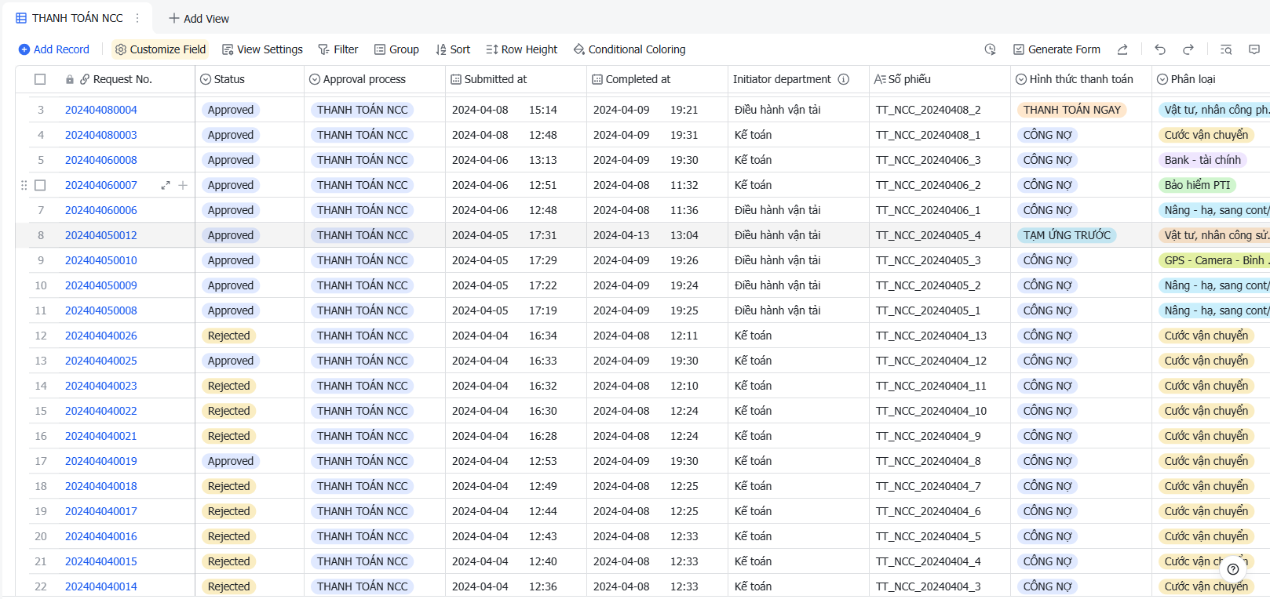Viewport: 1270px width, 599px height.
Task: Click the help question mark button
Action: pos(1233,569)
